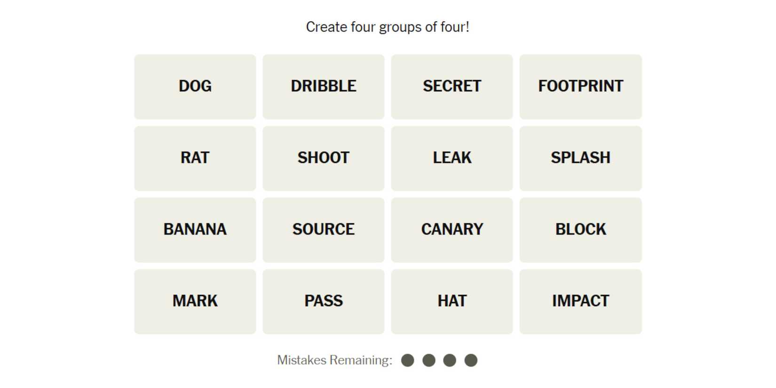Select the IMPACT word card
Screen dimensions: 776x388
click(x=580, y=301)
